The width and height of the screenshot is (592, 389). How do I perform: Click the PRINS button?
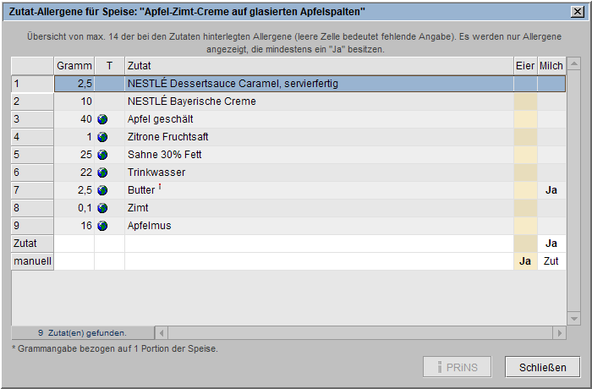click(x=458, y=367)
